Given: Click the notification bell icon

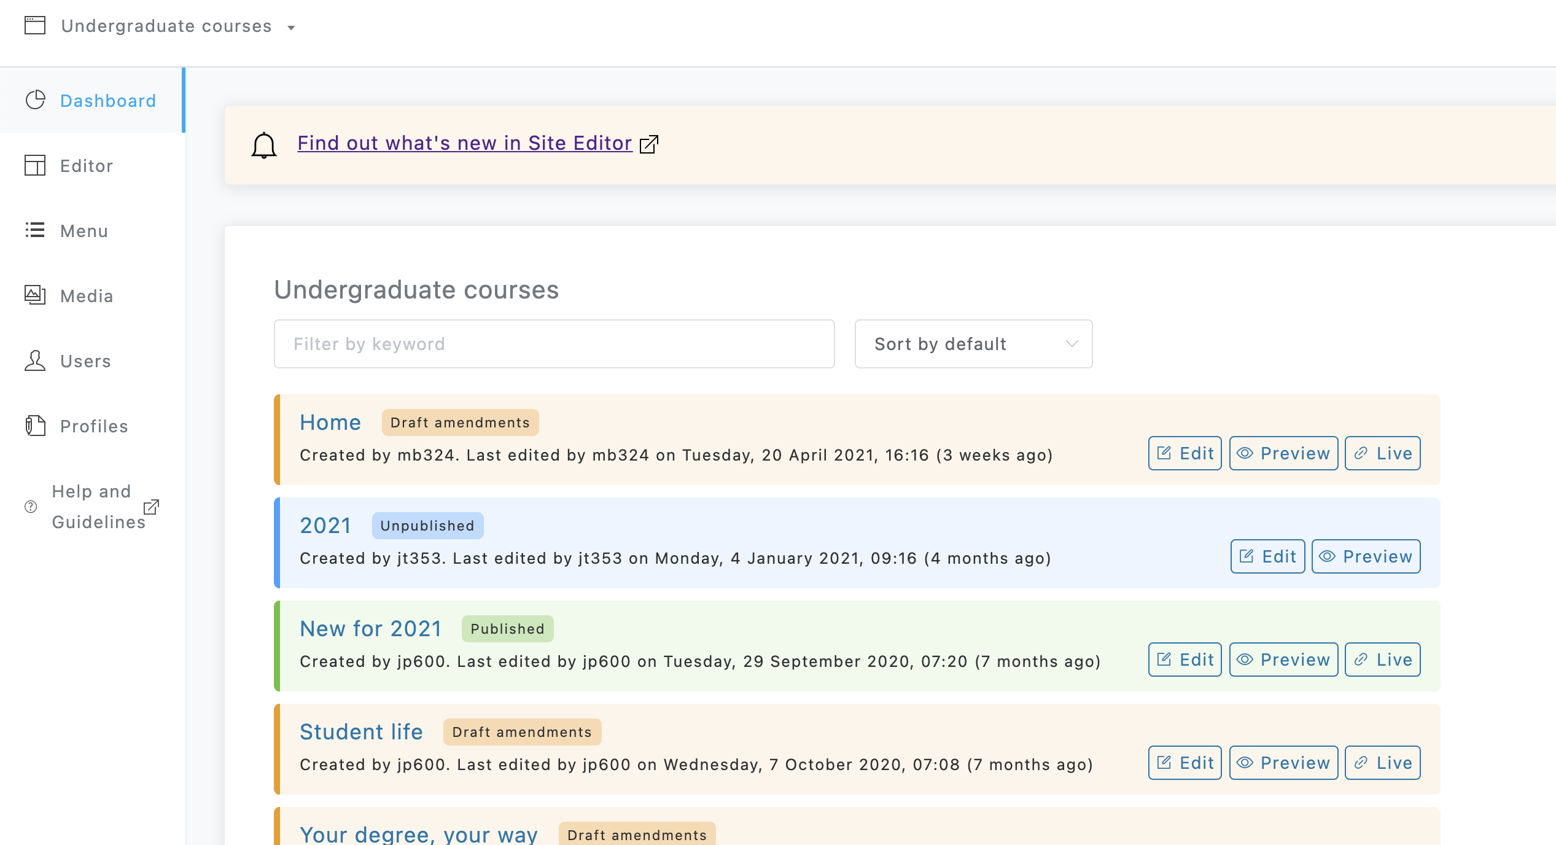Looking at the screenshot, I should point(264,145).
